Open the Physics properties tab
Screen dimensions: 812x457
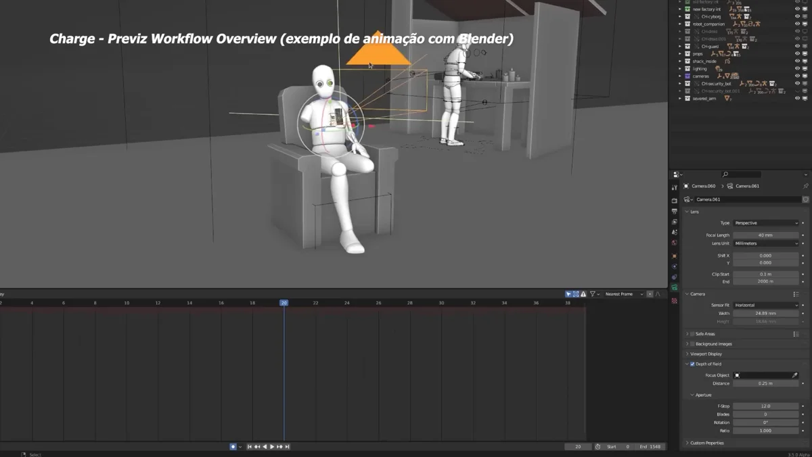click(x=675, y=266)
